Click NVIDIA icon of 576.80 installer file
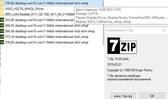168x99 pixels. (2, 42)
